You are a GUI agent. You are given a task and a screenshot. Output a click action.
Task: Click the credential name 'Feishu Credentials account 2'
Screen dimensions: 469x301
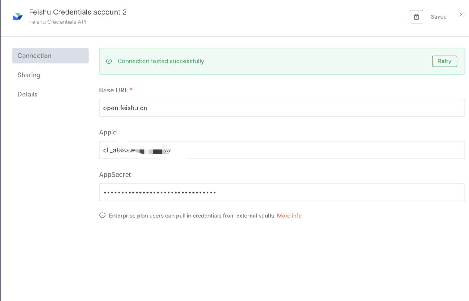click(78, 12)
